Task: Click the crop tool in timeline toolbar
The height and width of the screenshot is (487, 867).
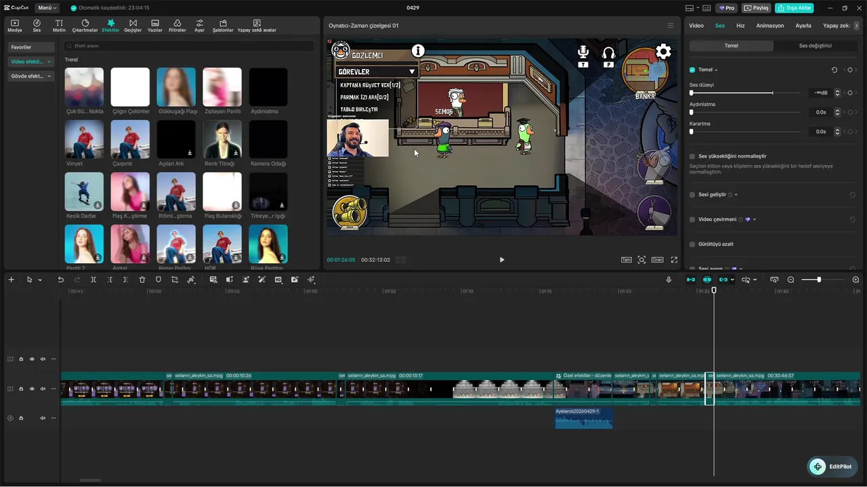Action: pyautogui.click(x=175, y=279)
